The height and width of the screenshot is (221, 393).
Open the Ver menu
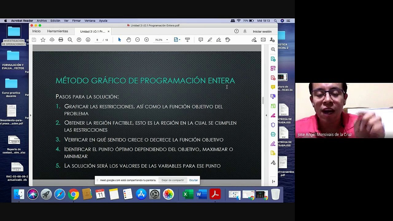66,21
